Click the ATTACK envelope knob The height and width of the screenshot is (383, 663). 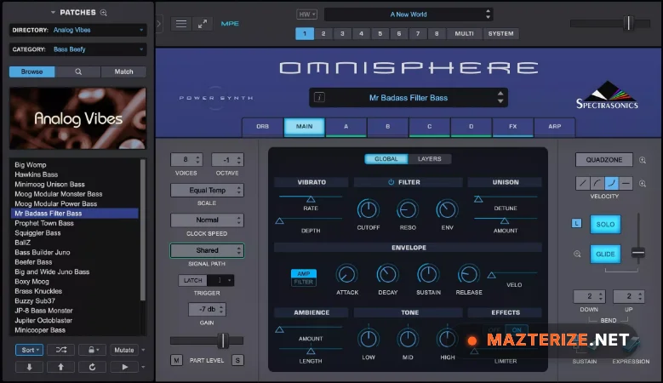point(346,275)
